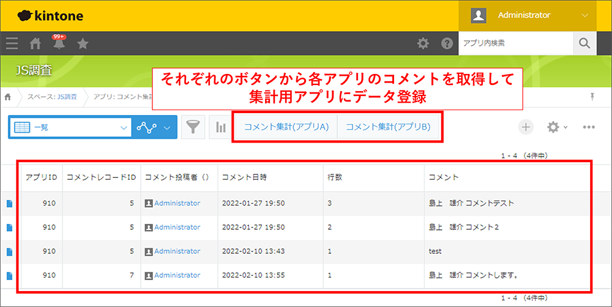The width and height of the screenshot is (612, 307).
Task: Click the filter funnel icon
Action: tap(193, 127)
